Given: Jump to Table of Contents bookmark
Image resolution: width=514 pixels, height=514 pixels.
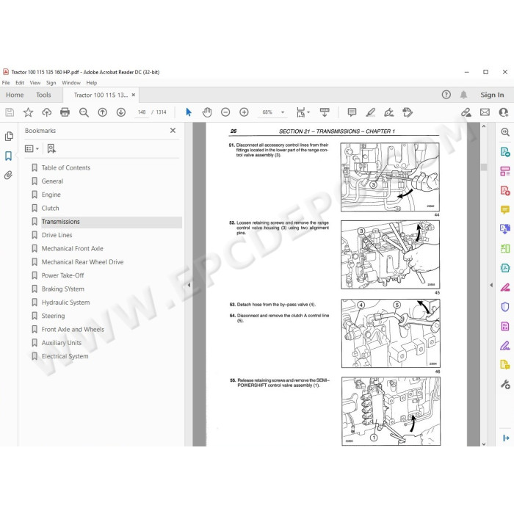Looking at the screenshot, I should (65, 168).
